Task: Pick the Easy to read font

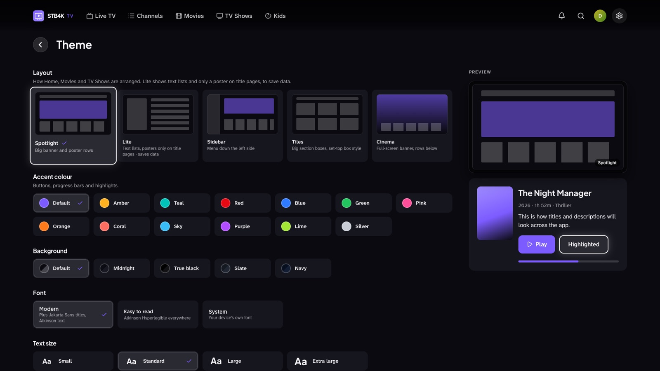Action: (x=158, y=315)
